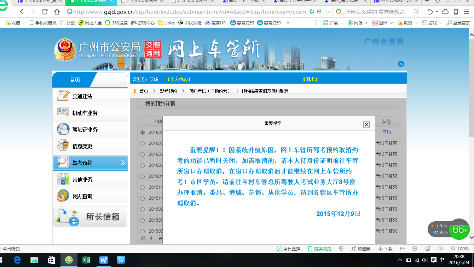
Task: Click 跨屏浏览 in the status bar
Action: click(319, 249)
